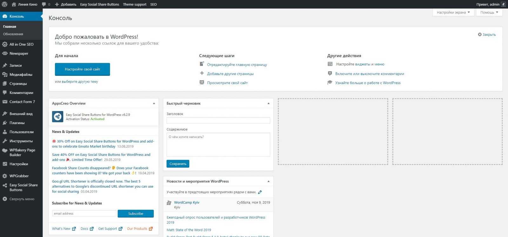Open the WordCamp Kyiv event link

pos(187,202)
